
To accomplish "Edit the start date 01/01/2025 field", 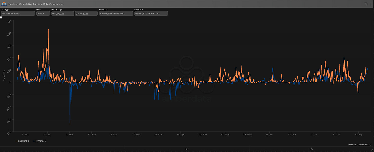I will pos(63,14).
